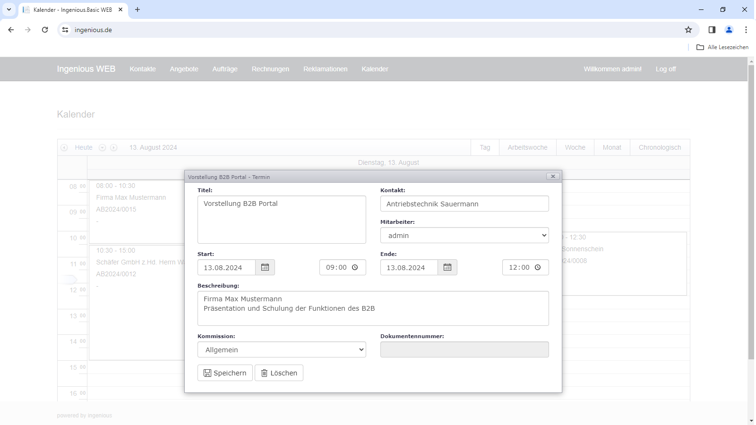Open the Ende date calendar picker
Viewport: 756px width, 425px height.
447,267
